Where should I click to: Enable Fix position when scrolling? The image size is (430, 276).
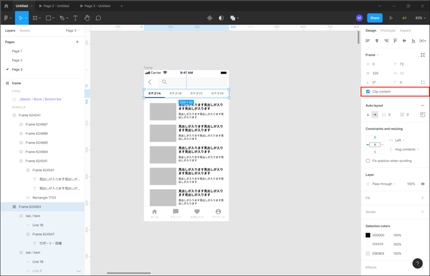pyautogui.click(x=368, y=161)
